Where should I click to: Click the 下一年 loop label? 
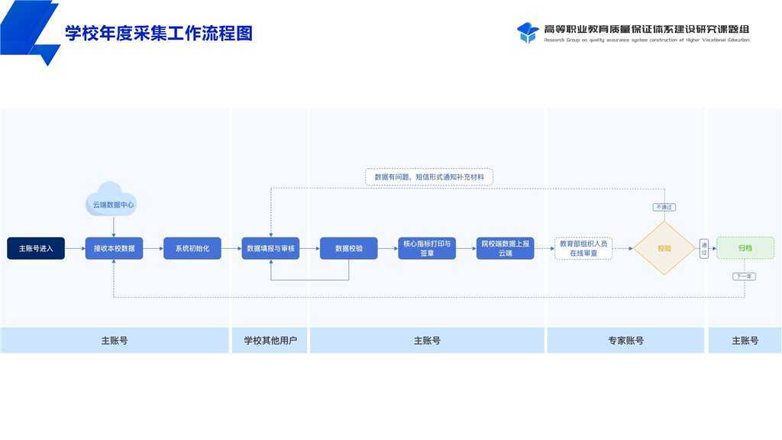click(744, 277)
